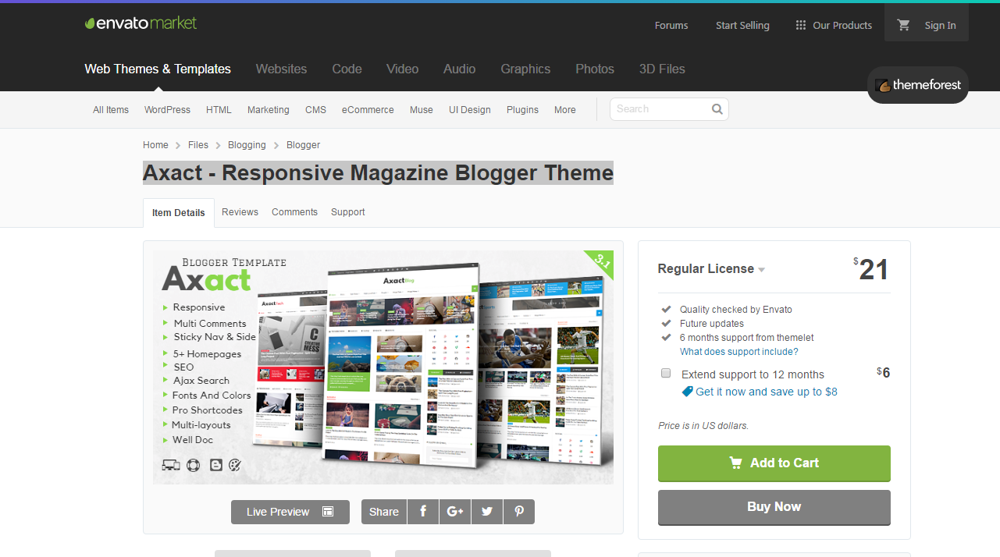Share on Pinterest icon
Screen dimensions: 1000x557
pyautogui.click(x=519, y=512)
